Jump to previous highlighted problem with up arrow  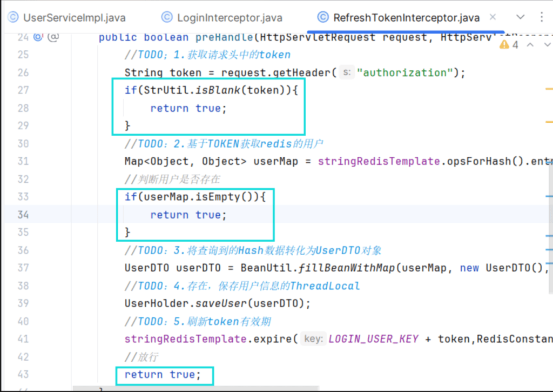[x=530, y=44]
